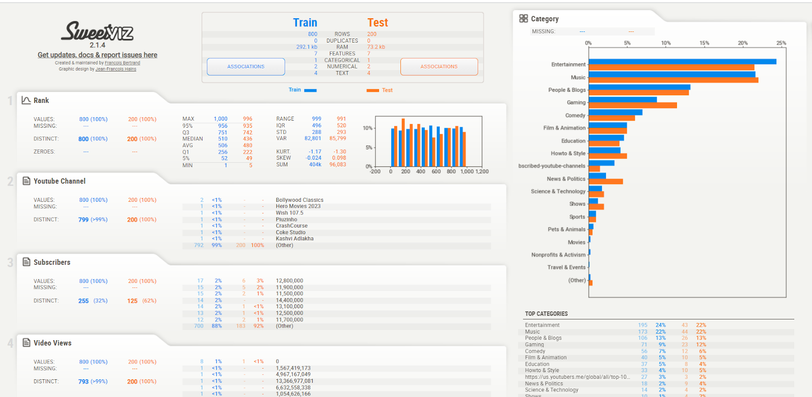
Task: Click Video Views distinct train value 793
Action: (83, 382)
